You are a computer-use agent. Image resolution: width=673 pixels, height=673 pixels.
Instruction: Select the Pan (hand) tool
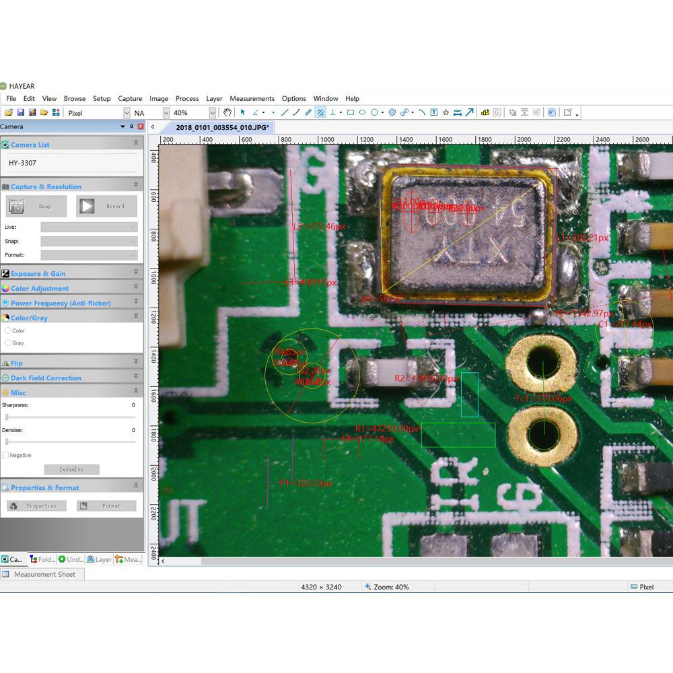click(x=227, y=112)
